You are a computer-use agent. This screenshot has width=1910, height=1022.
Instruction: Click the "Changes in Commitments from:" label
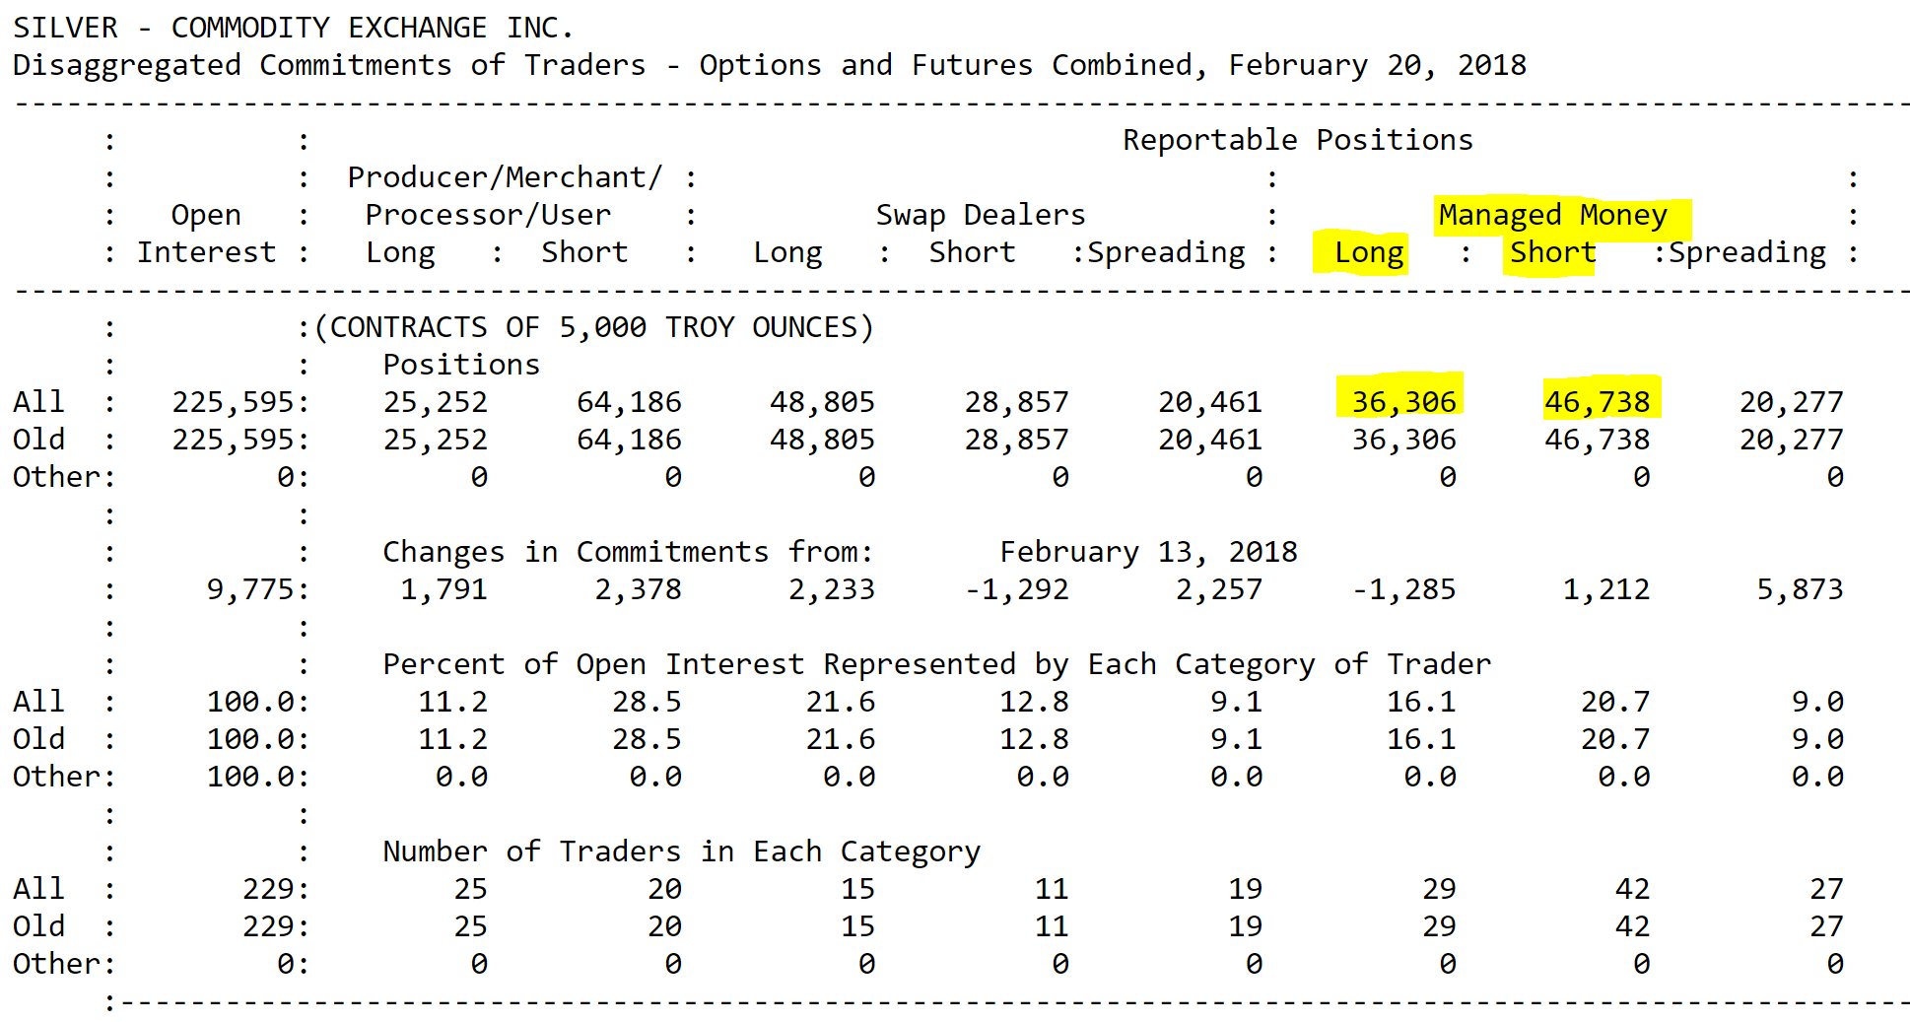point(628,552)
